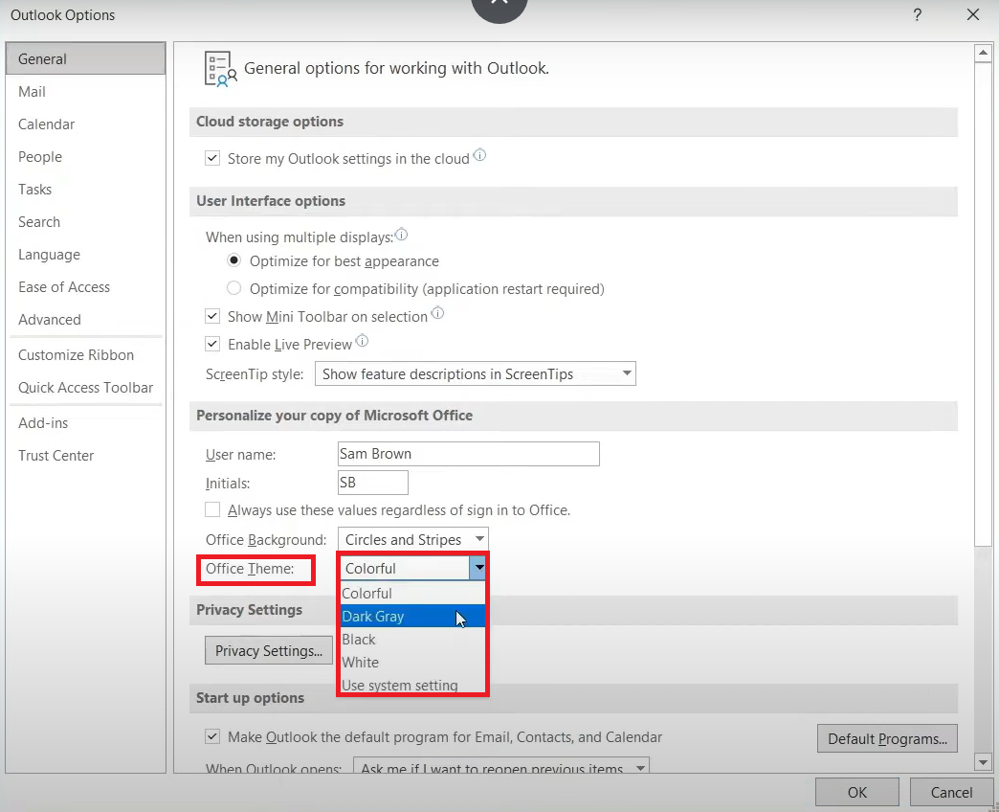
Task: Open the Quick Access Toolbar category
Action: (85, 388)
